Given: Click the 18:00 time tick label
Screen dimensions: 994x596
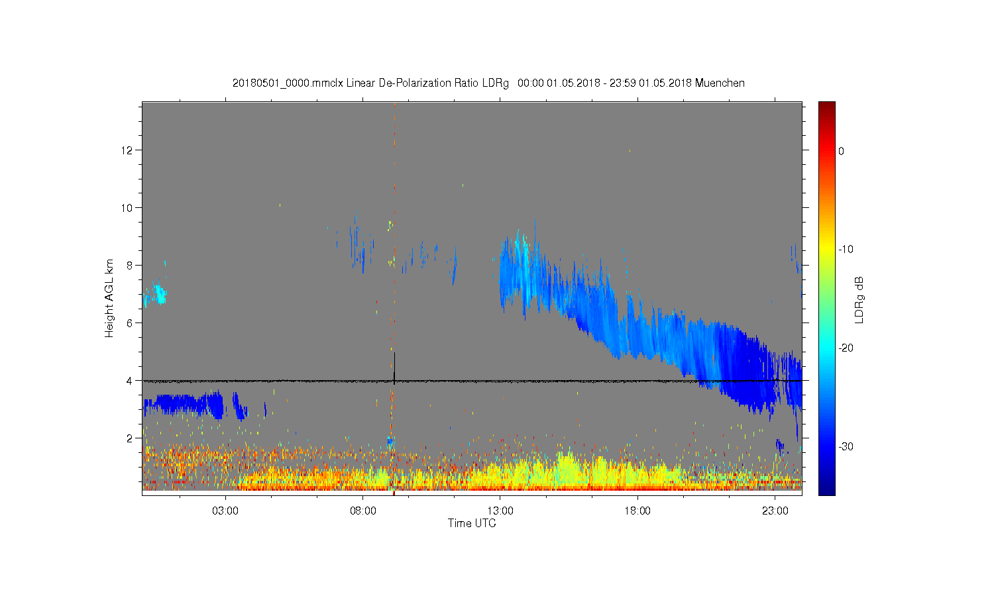Looking at the screenshot, I should 637,511.
